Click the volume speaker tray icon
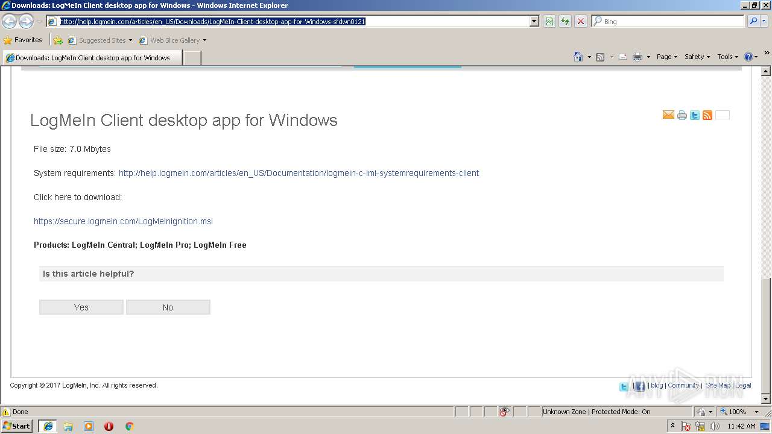This screenshot has width=772, height=434. [x=714, y=427]
